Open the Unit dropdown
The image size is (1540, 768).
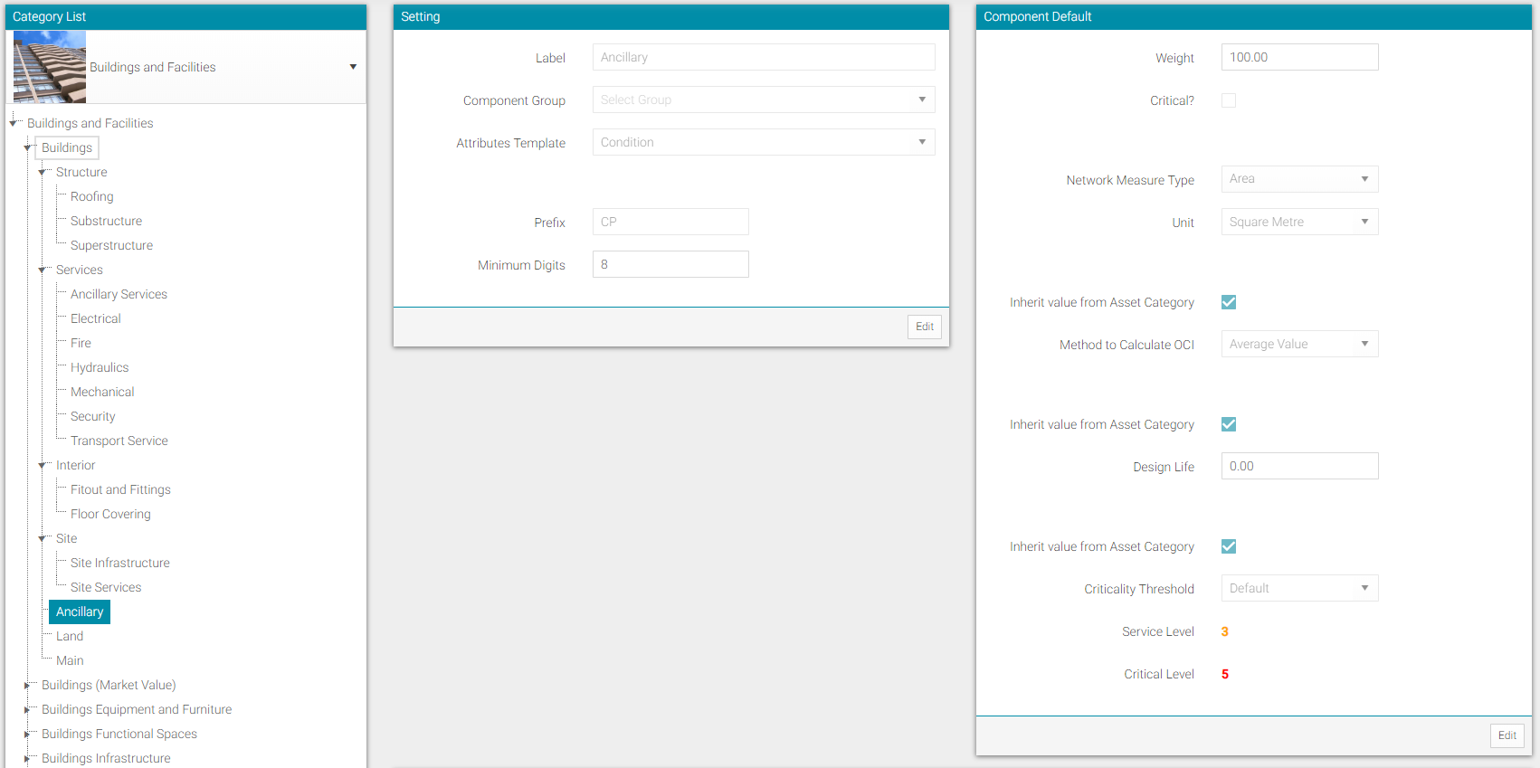click(1300, 222)
